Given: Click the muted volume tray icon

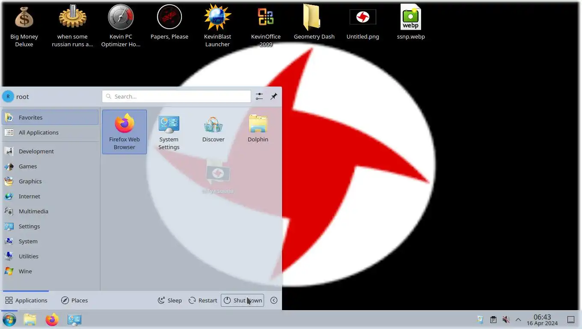Looking at the screenshot, I should point(506,320).
